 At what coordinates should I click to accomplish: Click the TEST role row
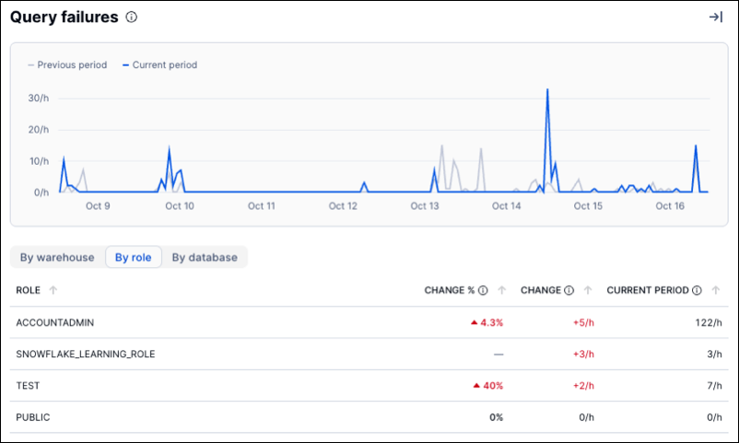pyautogui.click(x=28, y=385)
